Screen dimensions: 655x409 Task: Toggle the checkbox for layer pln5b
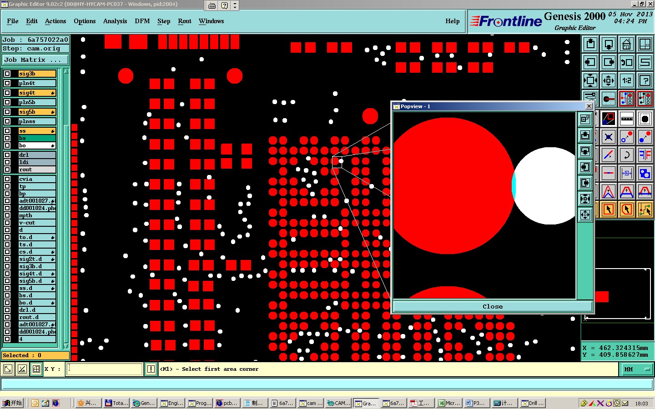click(7, 102)
